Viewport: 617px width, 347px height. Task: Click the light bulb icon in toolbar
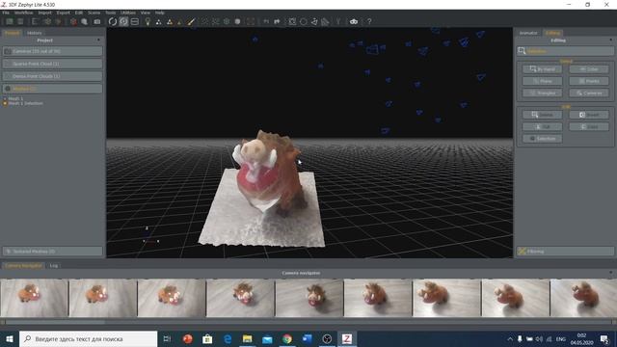pyautogui.click(x=148, y=21)
